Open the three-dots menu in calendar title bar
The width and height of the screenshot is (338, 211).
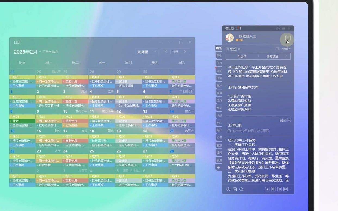point(161,42)
